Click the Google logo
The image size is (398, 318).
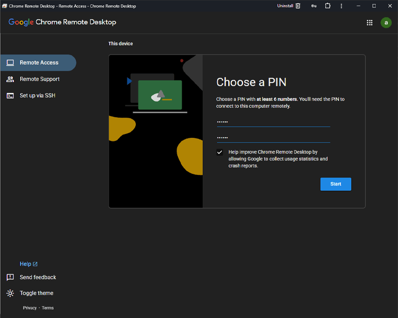point(21,22)
